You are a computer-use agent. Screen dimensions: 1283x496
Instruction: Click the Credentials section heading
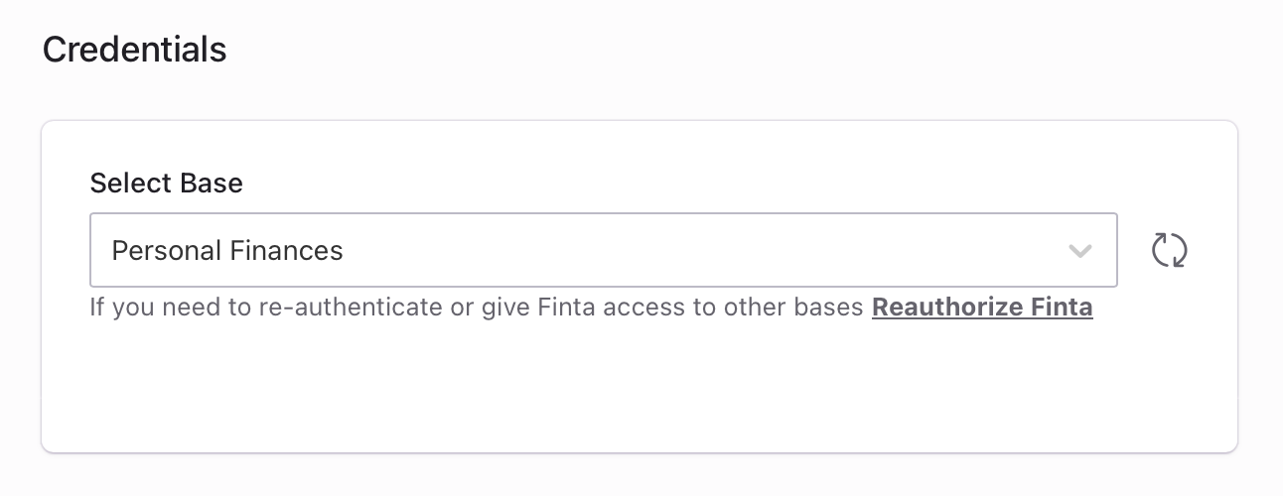pyautogui.click(x=134, y=50)
